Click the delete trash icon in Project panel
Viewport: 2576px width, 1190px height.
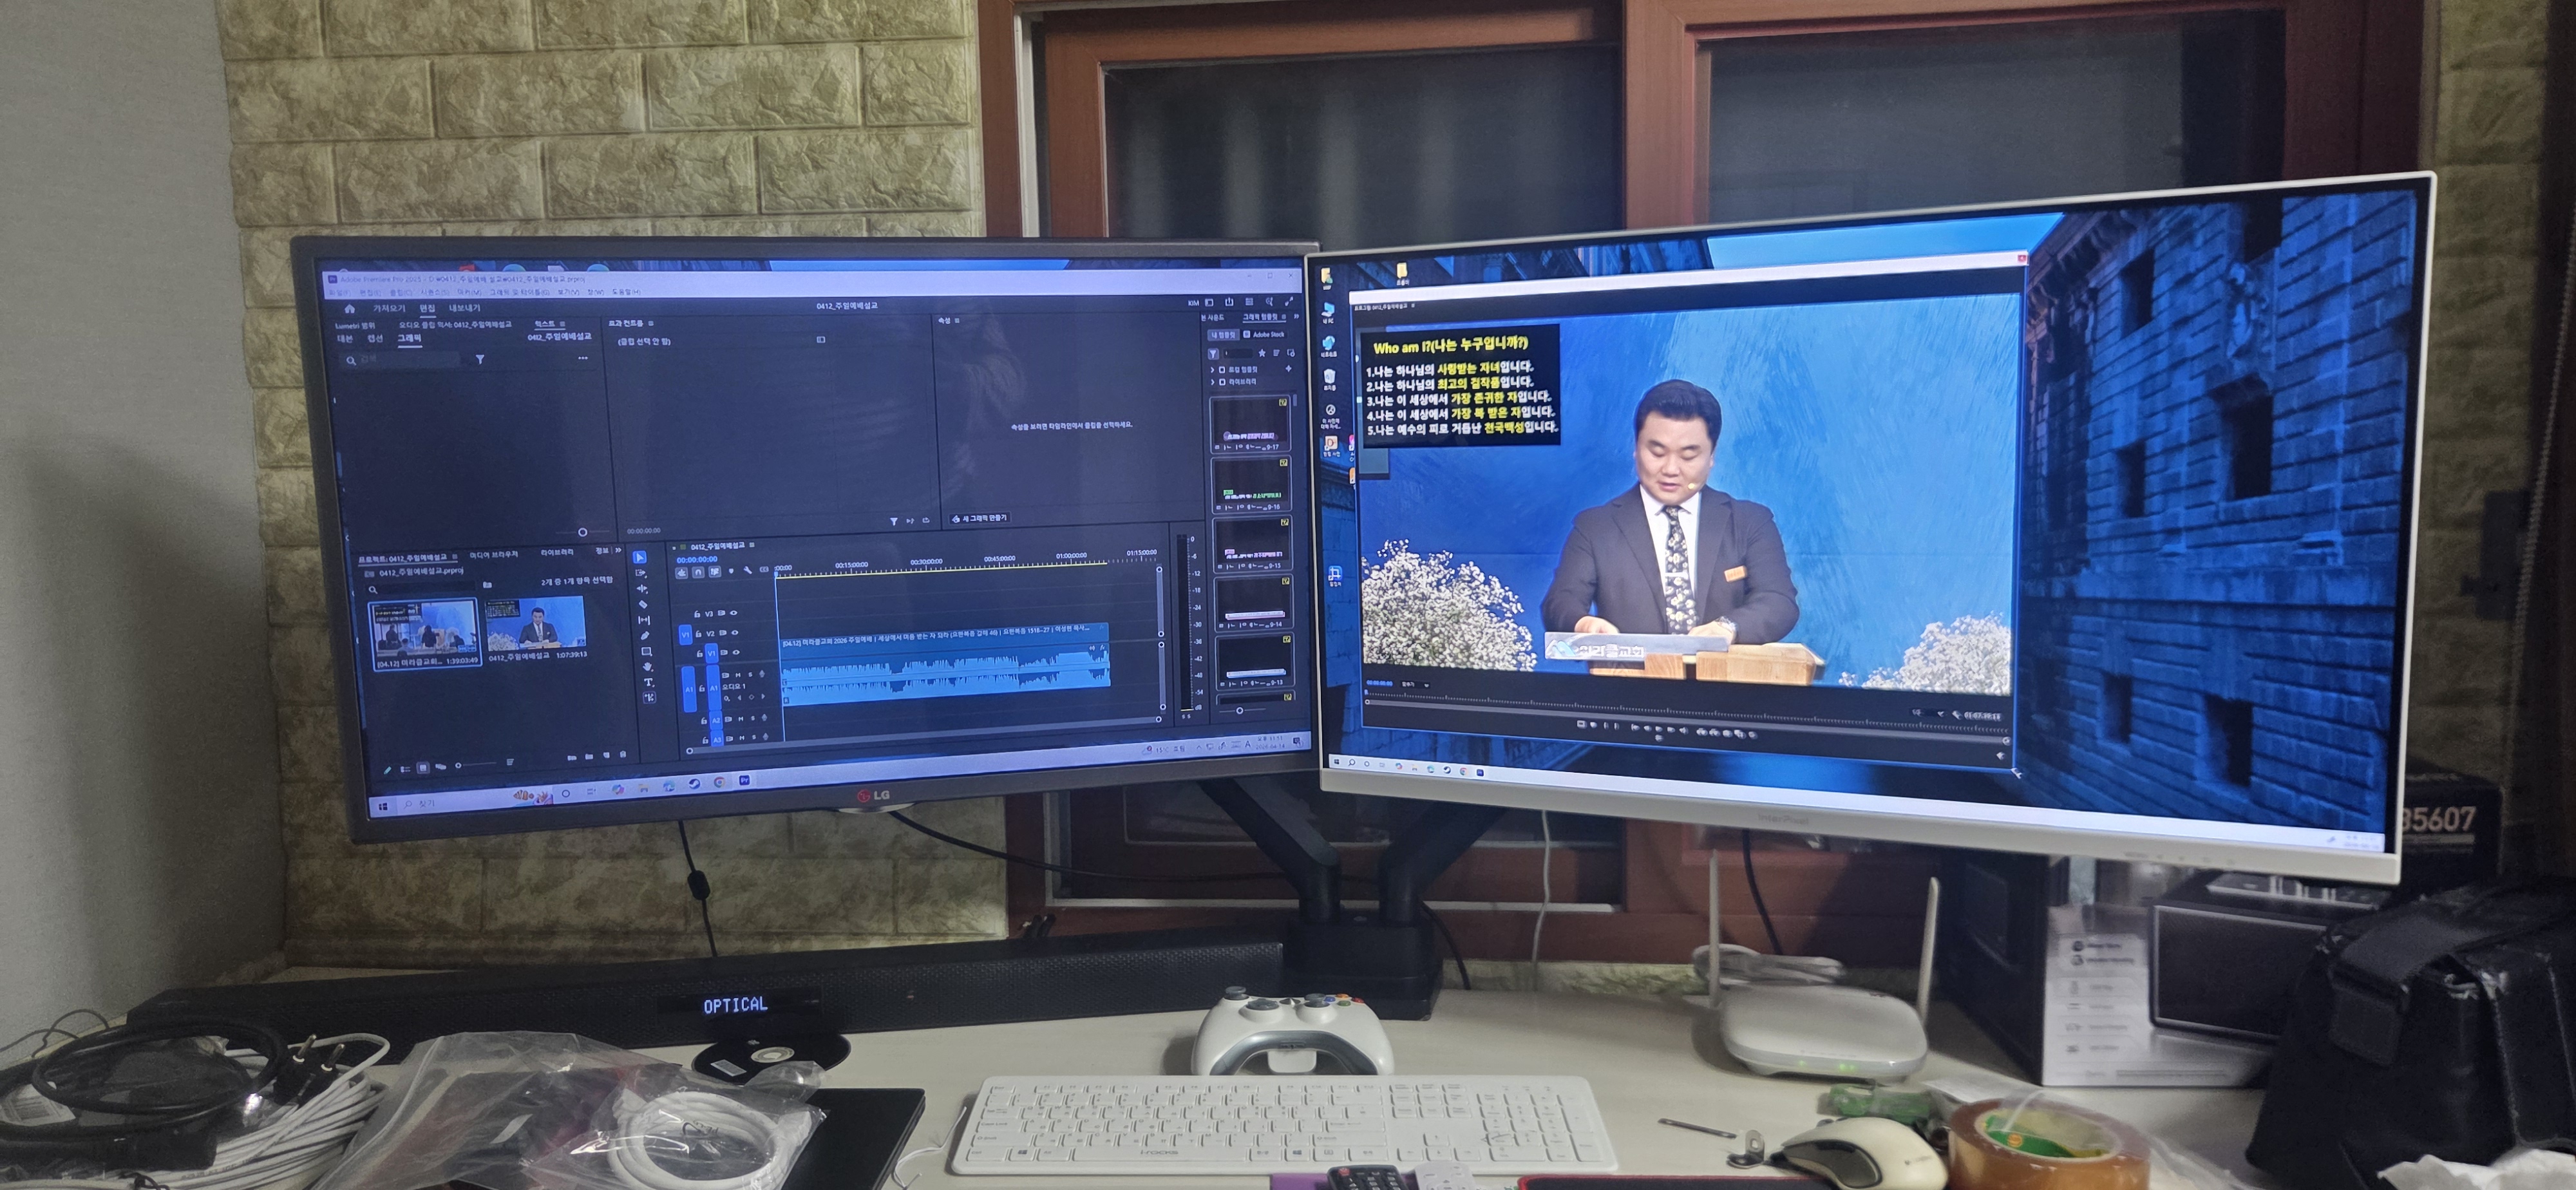(x=623, y=755)
